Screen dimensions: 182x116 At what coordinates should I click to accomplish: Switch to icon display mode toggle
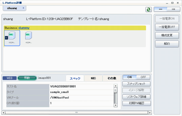pos(160,9)
